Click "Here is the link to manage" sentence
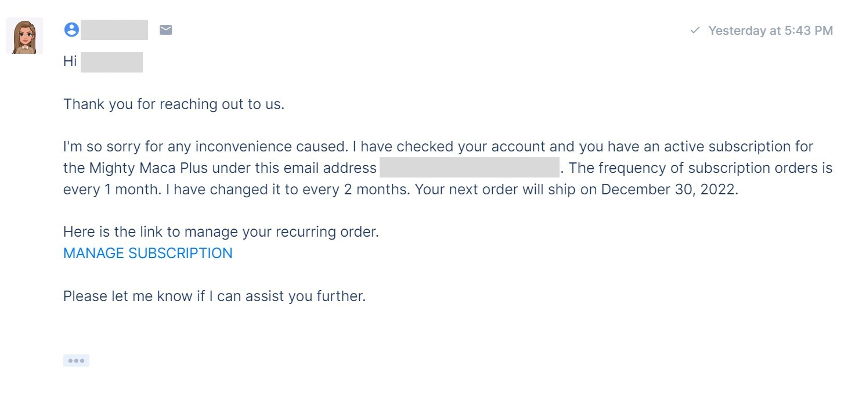 point(221,232)
